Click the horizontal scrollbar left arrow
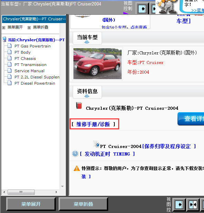Image resolution: width=204 pixels, height=213 pixels. [4, 192]
